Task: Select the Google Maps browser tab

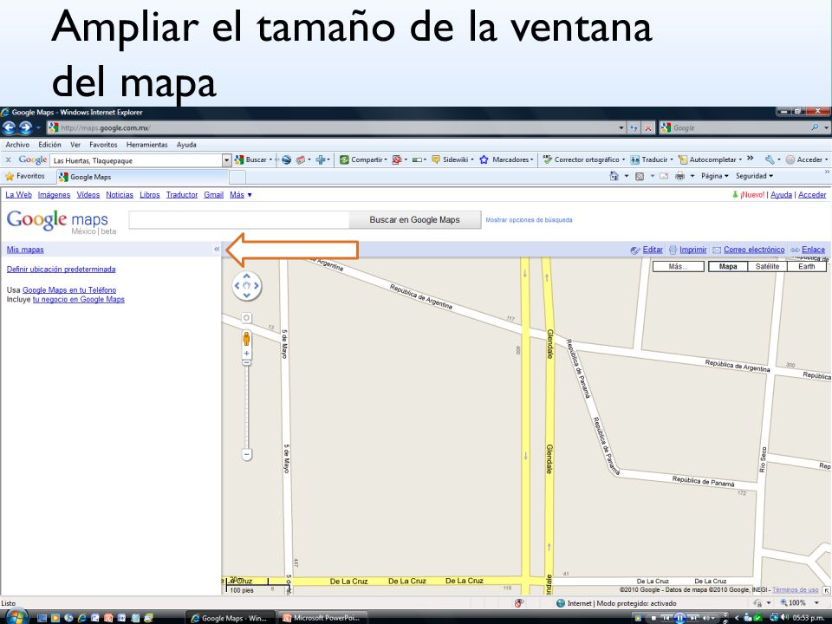Action: 141,177
